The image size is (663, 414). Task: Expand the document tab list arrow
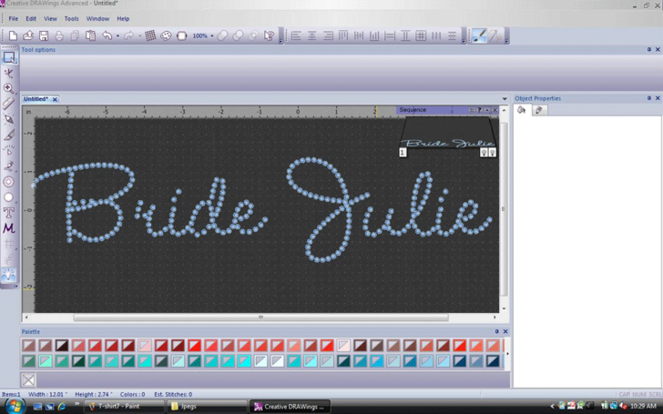505,99
